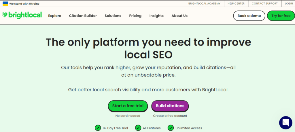This screenshot has width=295, height=132.
Task: Open BrightLocal Academy link
Action: click(x=204, y=3)
